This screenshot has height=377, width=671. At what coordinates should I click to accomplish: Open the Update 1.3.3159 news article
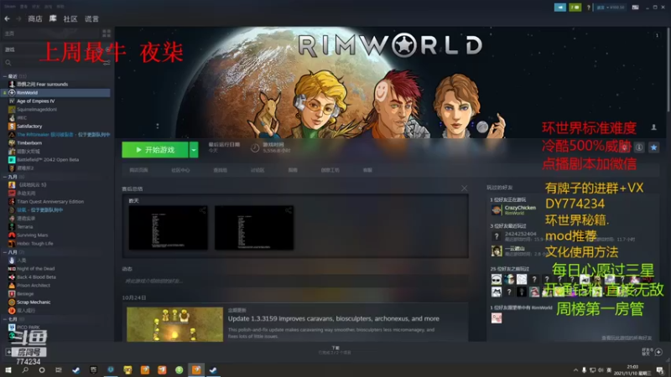click(333, 318)
